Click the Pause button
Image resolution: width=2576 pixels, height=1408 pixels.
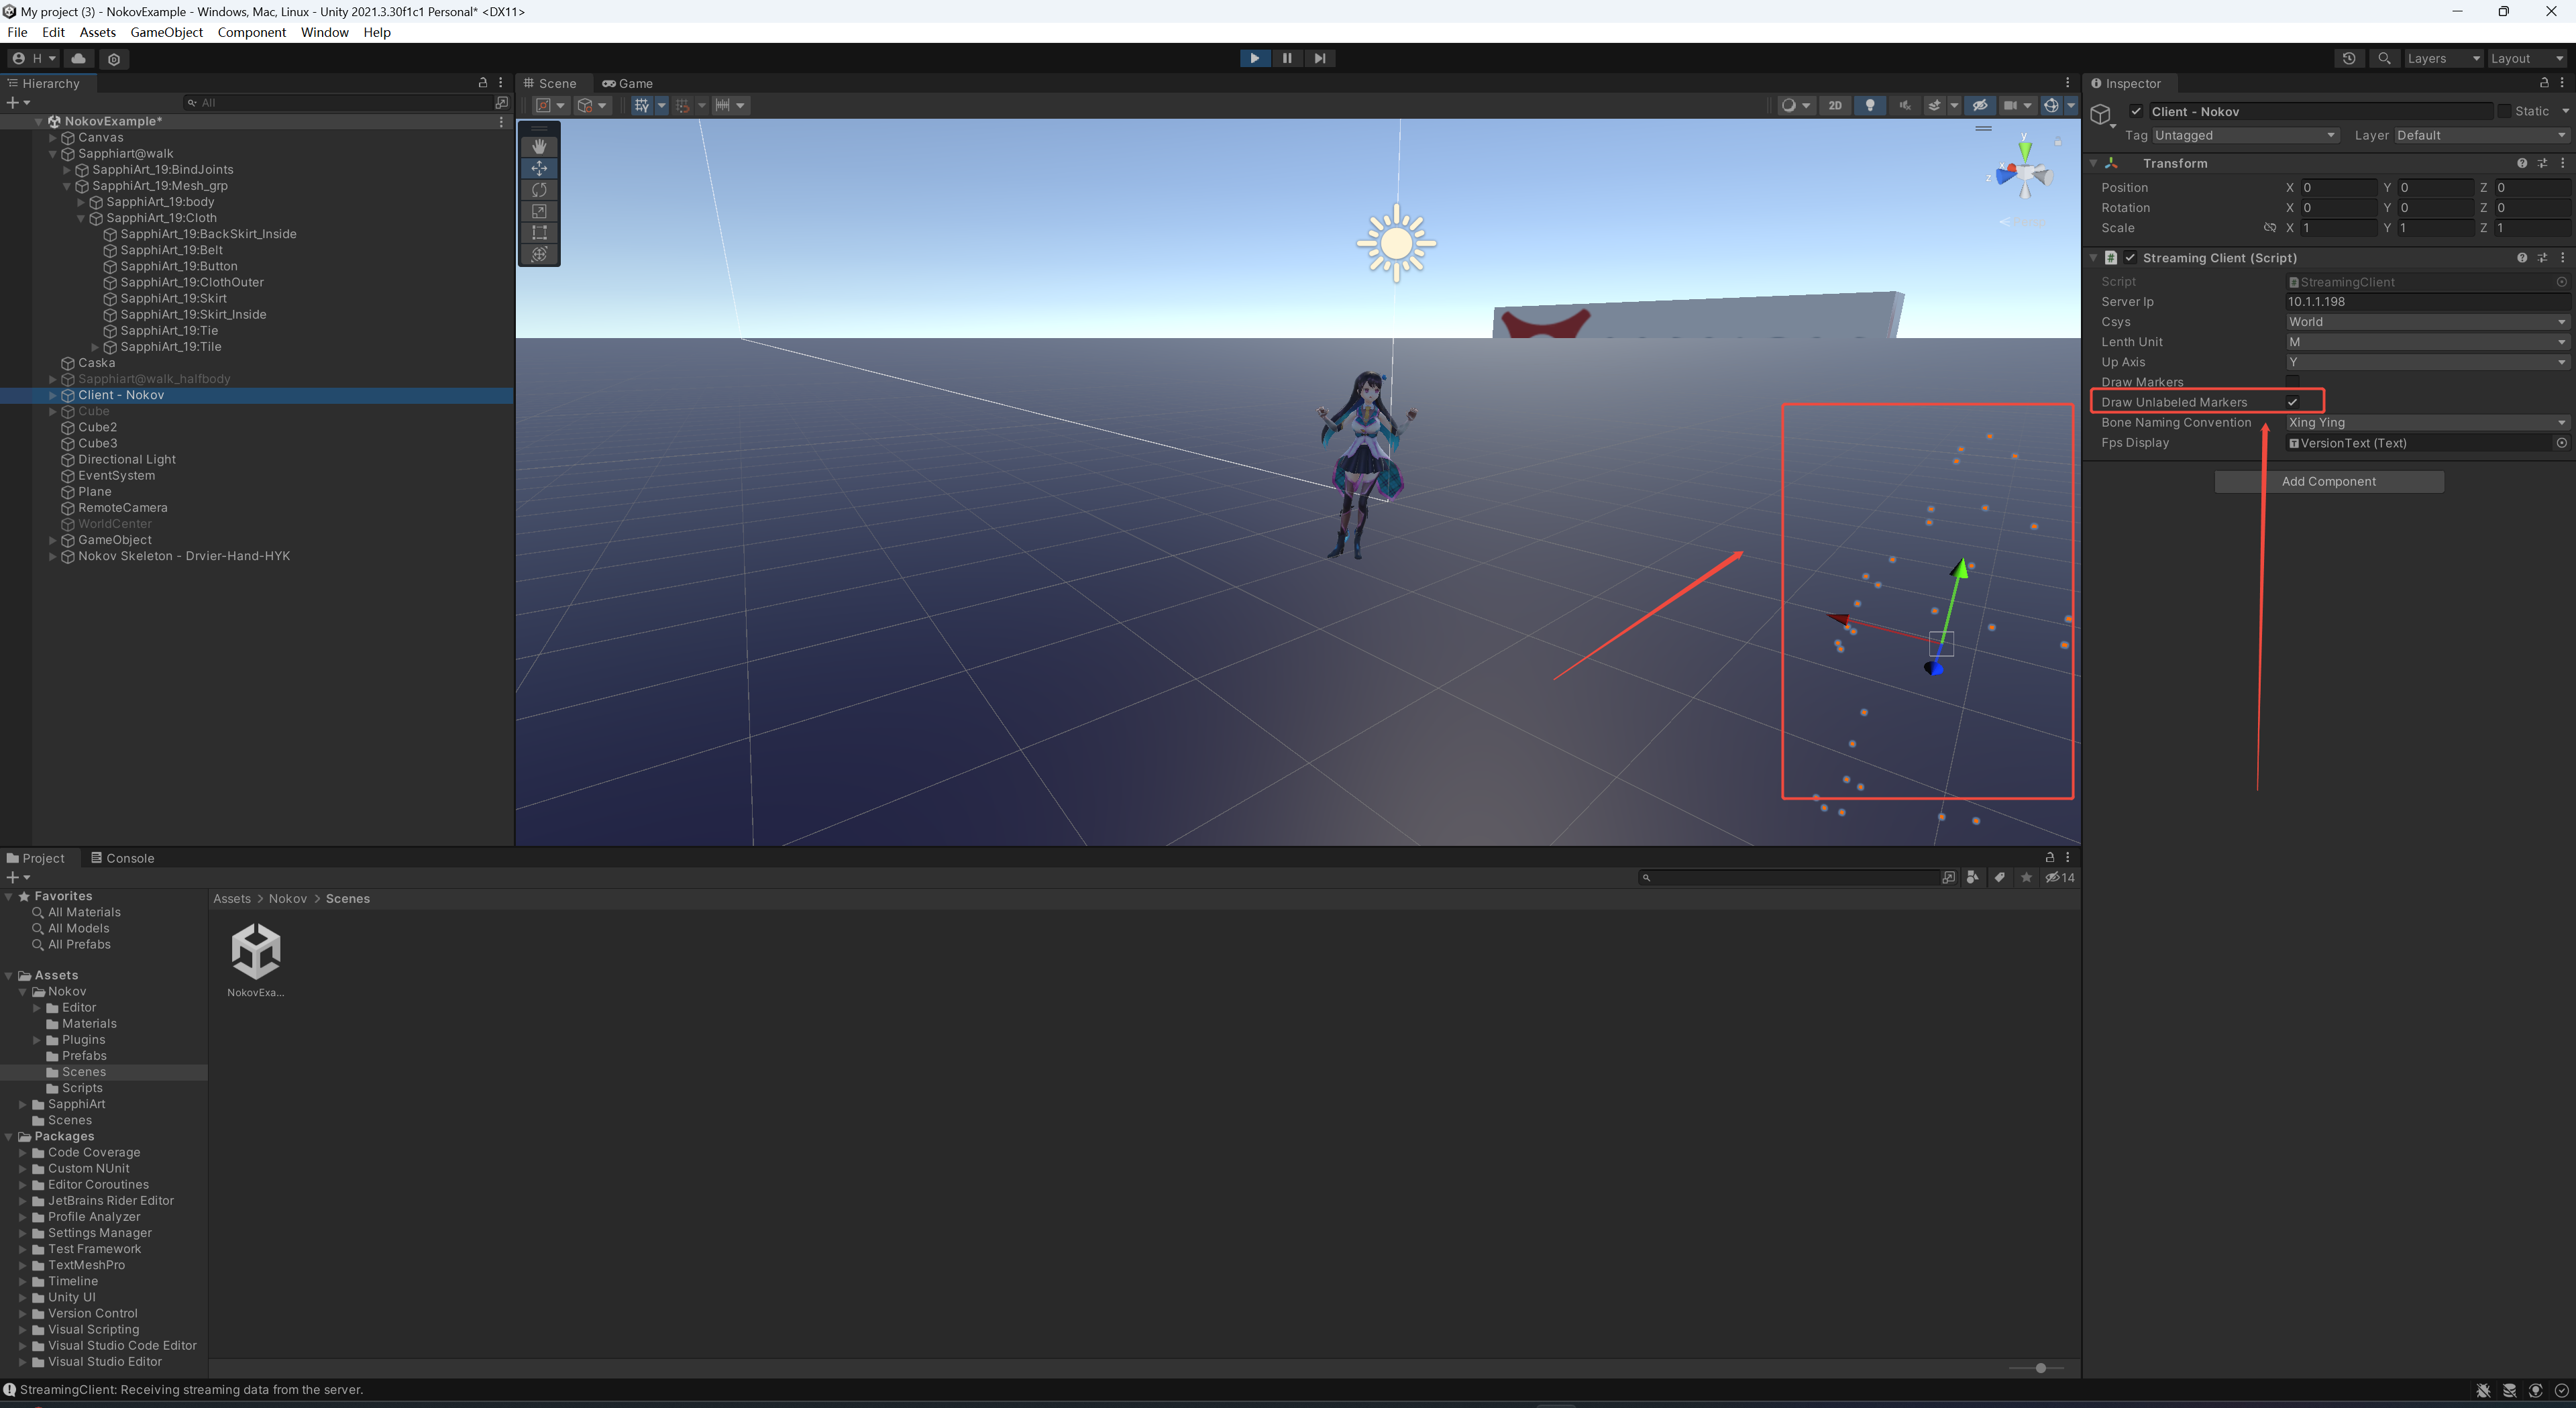[x=1287, y=58]
